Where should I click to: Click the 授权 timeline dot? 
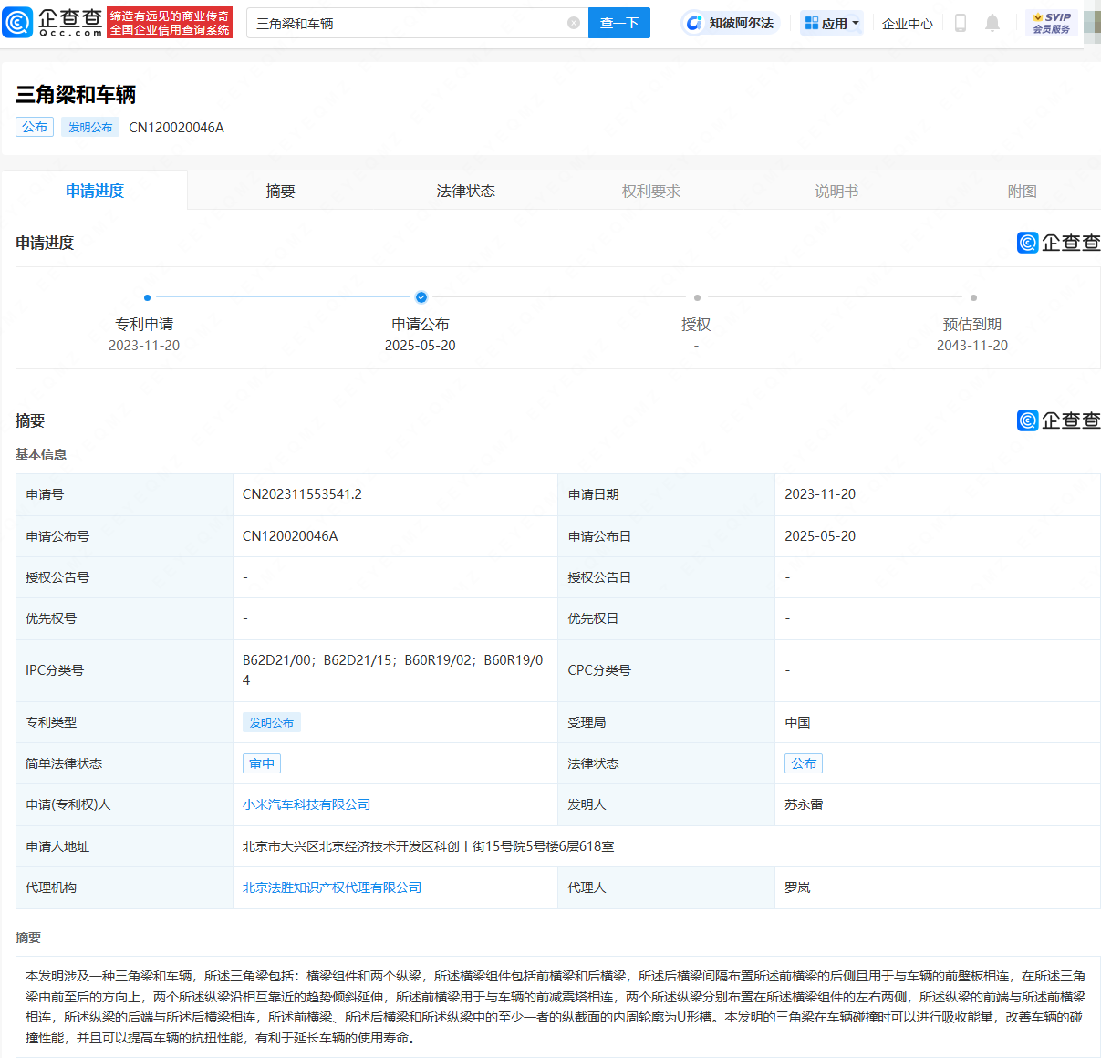click(x=697, y=297)
